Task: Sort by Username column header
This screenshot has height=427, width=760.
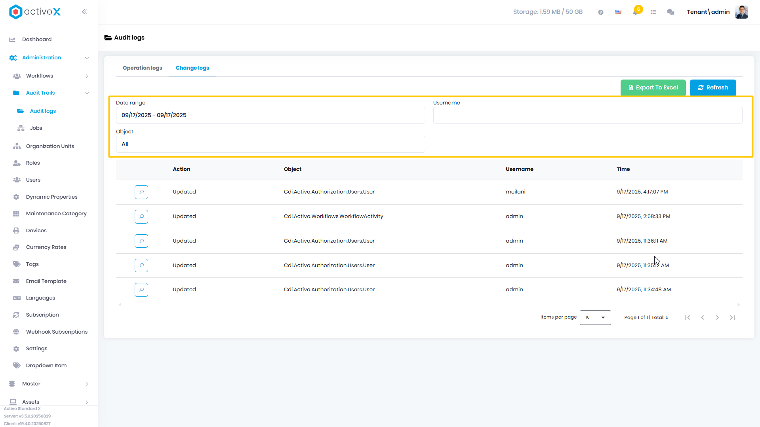Action: (520, 169)
